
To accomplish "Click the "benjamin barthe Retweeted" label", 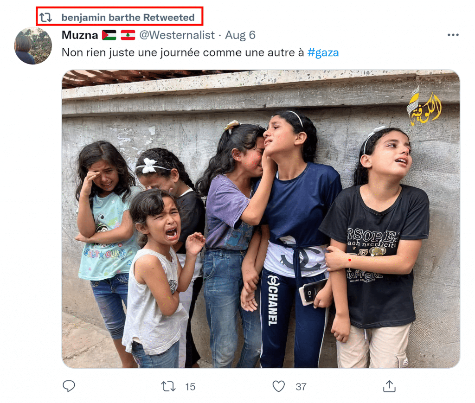I will click(x=128, y=18).
